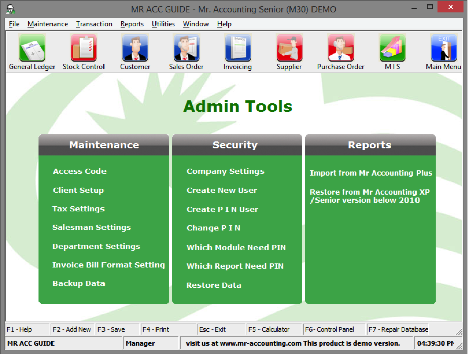The height and width of the screenshot is (355, 468).
Task: Launch the Sales Order icon
Action: (x=186, y=48)
